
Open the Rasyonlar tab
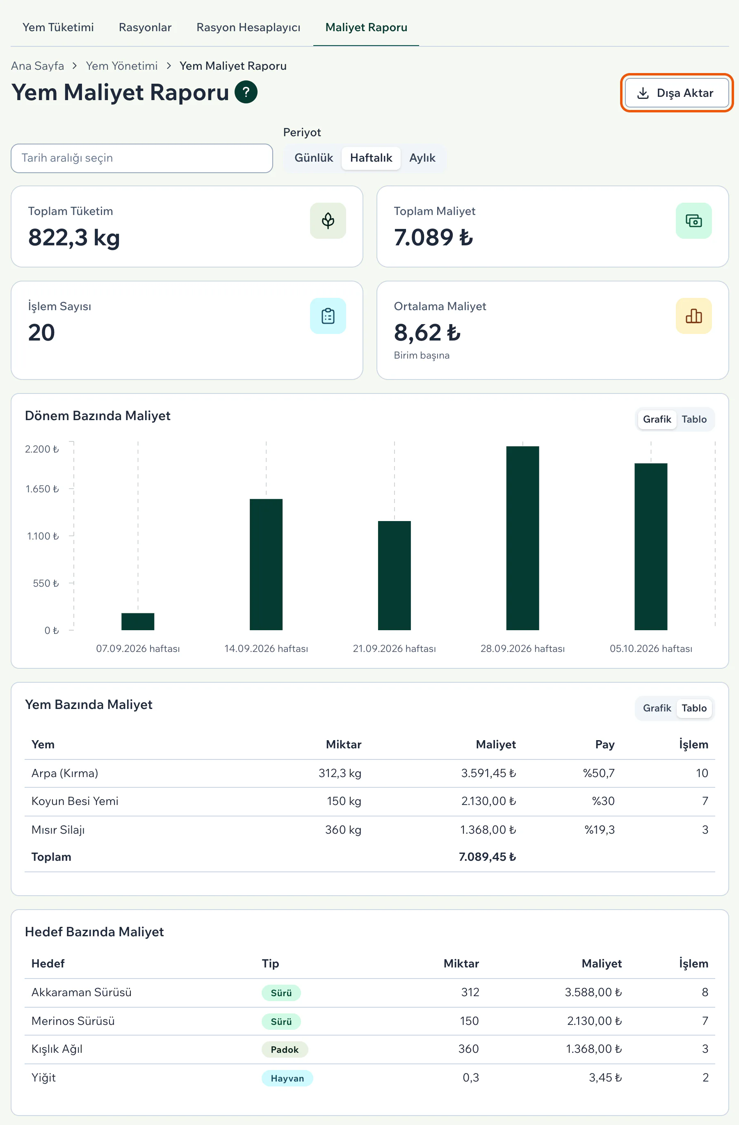pyautogui.click(x=145, y=27)
